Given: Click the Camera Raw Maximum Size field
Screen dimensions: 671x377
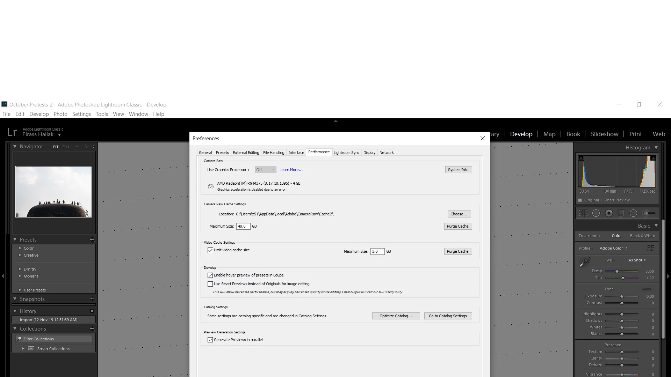Looking at the screenshot, I should pos(243,226).
